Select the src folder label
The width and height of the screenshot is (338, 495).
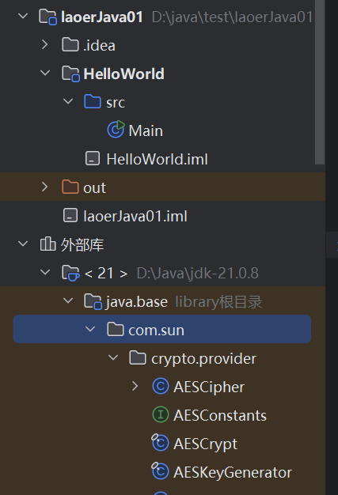tap(116, 103)
